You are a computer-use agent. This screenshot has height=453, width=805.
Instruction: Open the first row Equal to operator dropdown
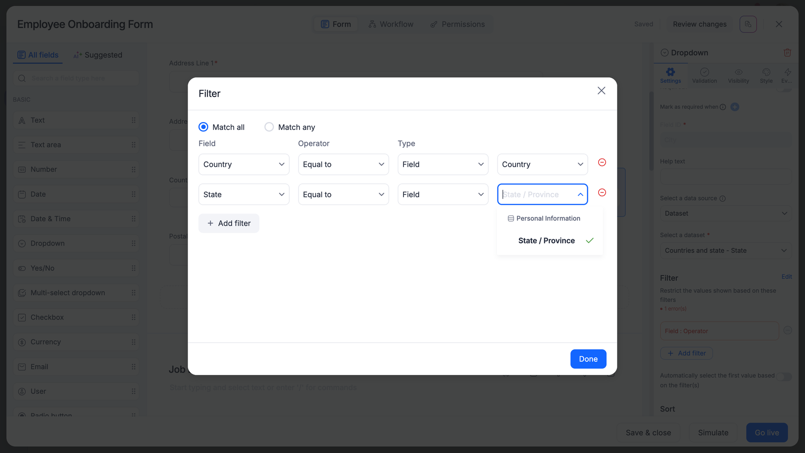(x=343, y=165)
